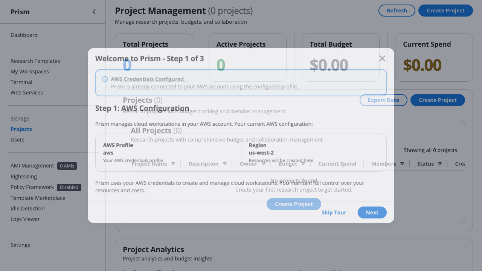Viewport: 482px width, 271px height.
Task: Export project data
Action: 383,100
